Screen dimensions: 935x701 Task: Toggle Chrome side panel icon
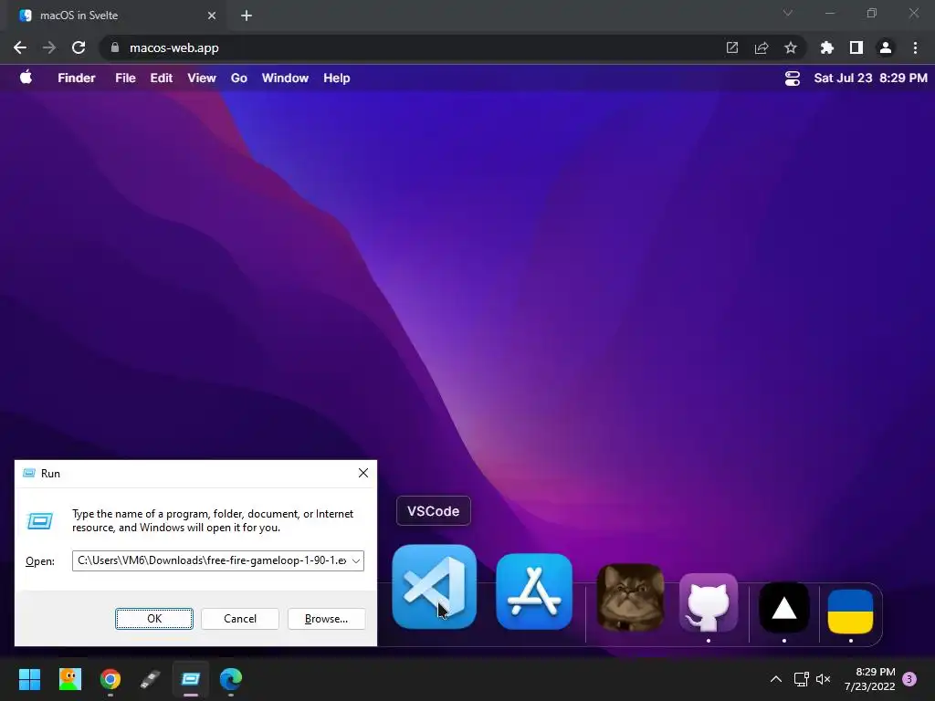[856, 47]
